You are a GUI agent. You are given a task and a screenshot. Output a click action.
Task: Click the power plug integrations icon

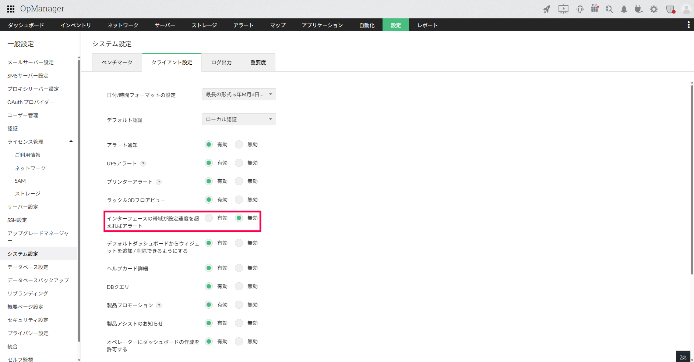click(638, 9)
